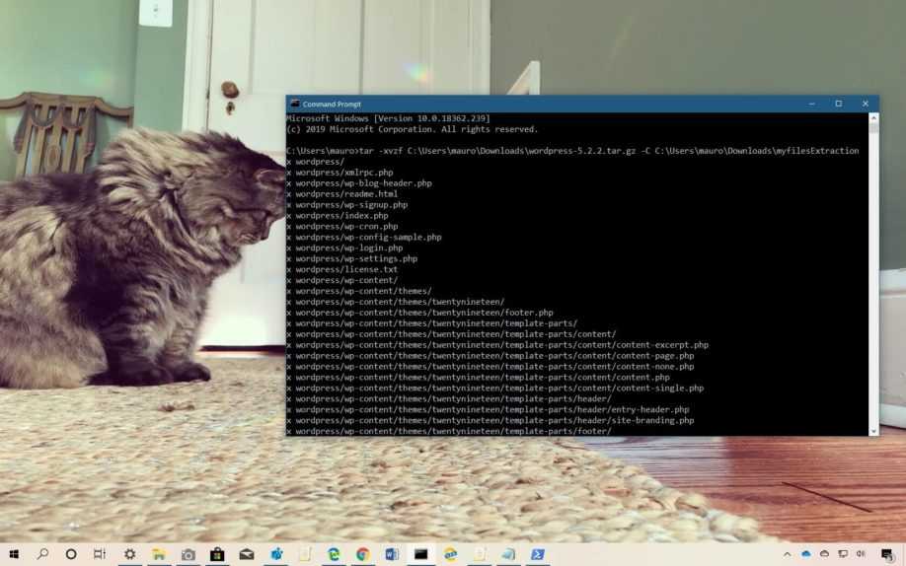Open volume control in system tray
The width and height of the screenshot is (906, 566).
[x=861, y=554]
